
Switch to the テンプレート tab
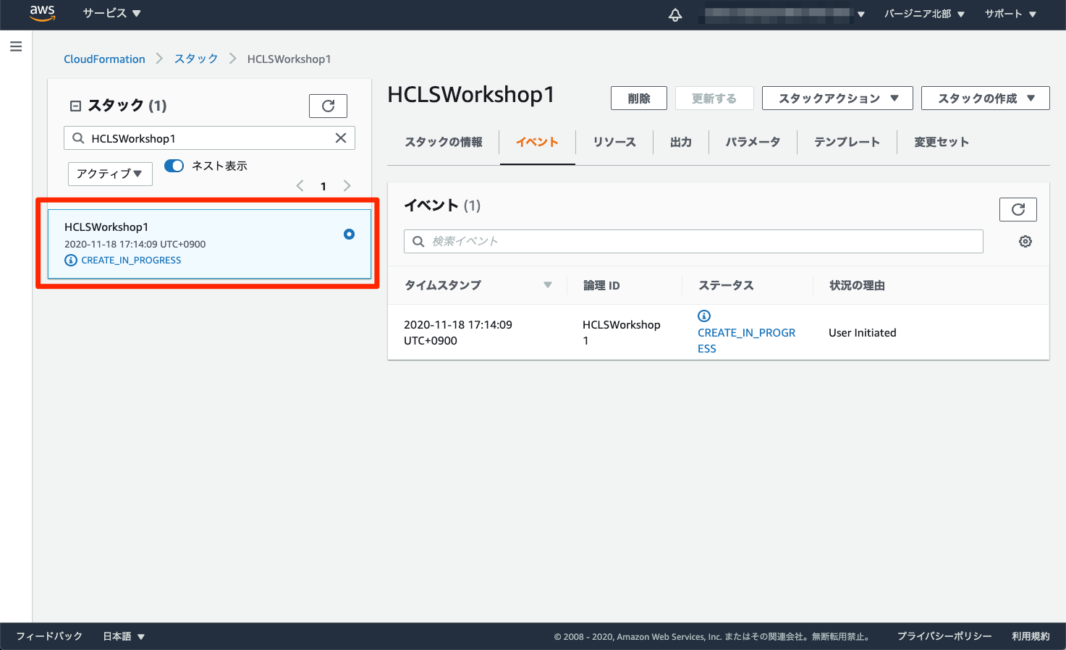(847, 142)
